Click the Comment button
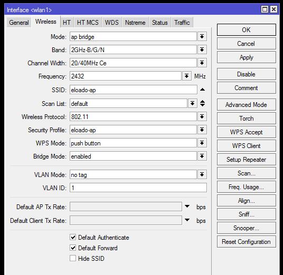The image size is (283, 275). [247, 87]
